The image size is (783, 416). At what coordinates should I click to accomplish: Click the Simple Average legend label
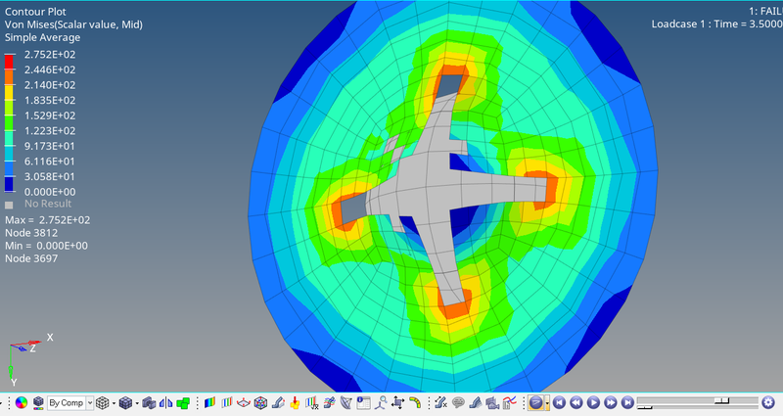click(x=42, y=37)
